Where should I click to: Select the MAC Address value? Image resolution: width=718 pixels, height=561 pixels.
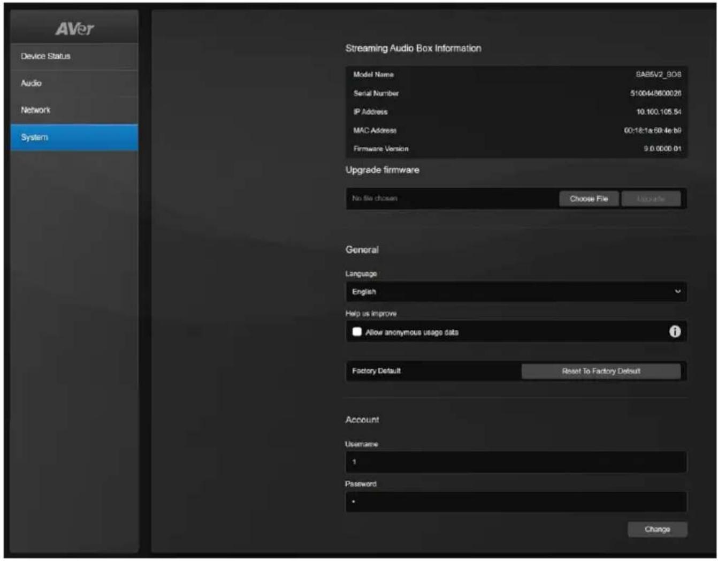pos(653,130)
